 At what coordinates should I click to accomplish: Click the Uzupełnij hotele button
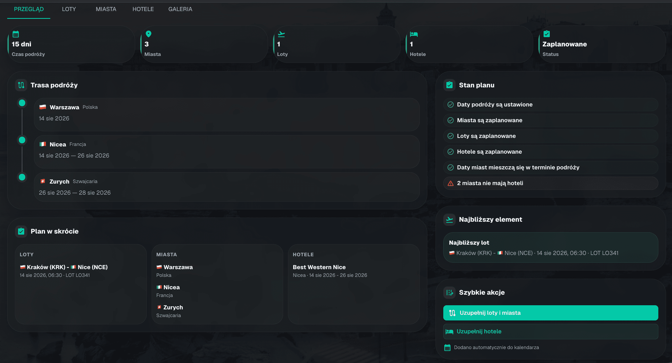tap(551, 332)
